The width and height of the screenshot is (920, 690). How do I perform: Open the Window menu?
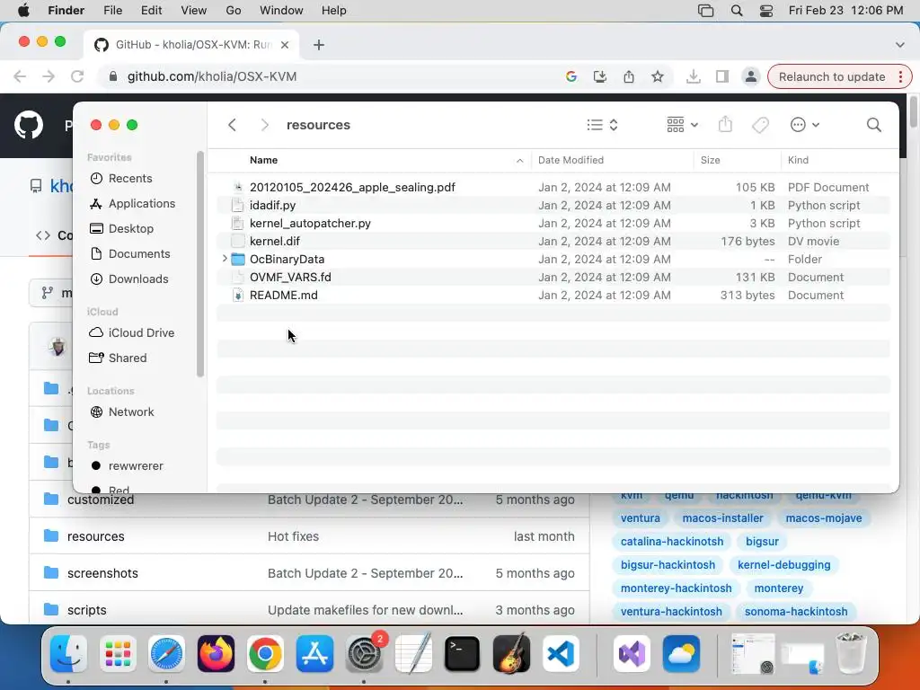[x=281, y=11]
